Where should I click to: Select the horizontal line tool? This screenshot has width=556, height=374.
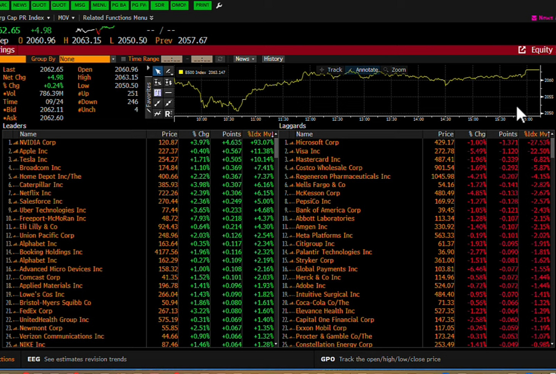click(x=168, y=92)
